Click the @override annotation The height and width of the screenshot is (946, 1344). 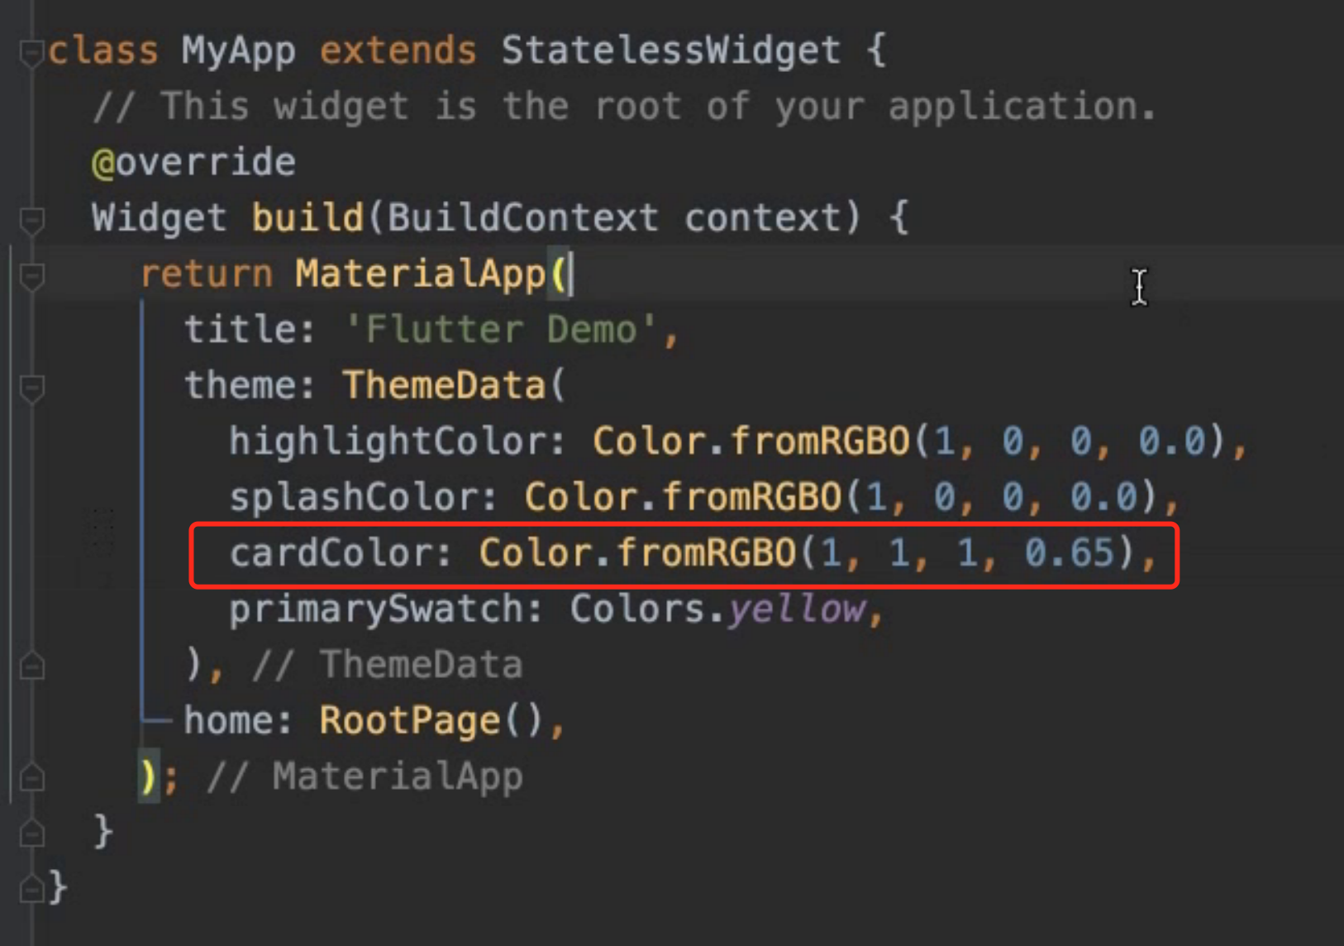(193, 162)
